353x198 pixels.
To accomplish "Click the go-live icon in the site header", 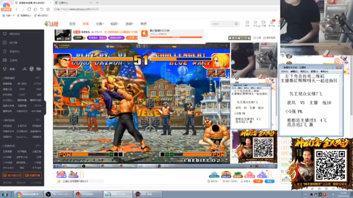I will 263,23.
